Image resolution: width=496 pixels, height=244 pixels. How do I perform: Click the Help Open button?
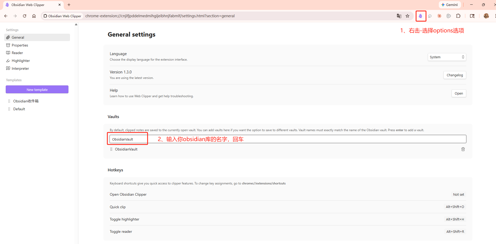pyautogui.click(x=459, y=93)
